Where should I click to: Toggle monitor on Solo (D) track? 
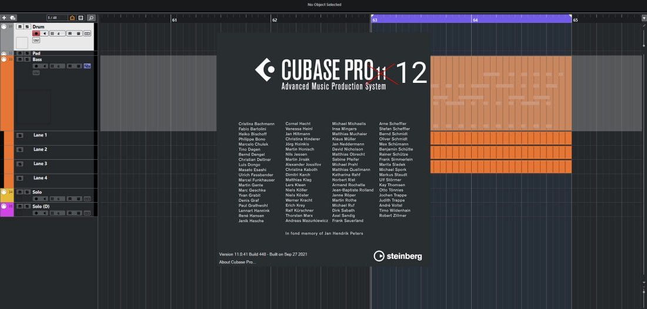44,213
